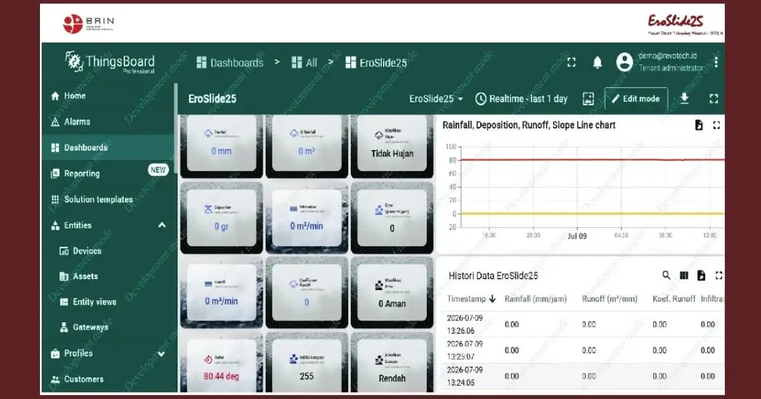Click the Histori Data EroSlide25 title
The width and height of the screenshot is (761, 399).
click(493, 275)
